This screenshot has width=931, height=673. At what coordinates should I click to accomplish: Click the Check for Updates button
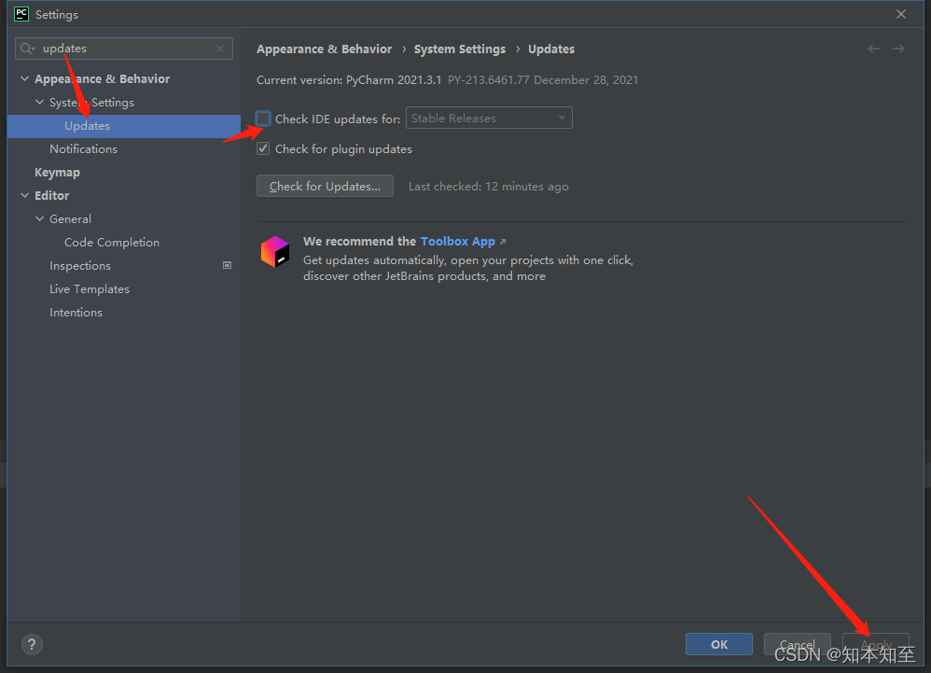325,186
